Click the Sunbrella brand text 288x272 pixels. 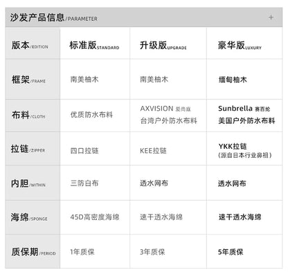coord(235,109)
